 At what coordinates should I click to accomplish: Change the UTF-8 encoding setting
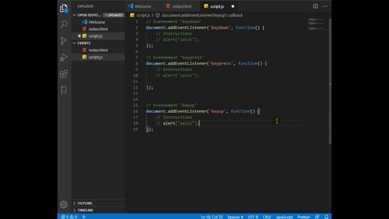click(x=253, y=217)
